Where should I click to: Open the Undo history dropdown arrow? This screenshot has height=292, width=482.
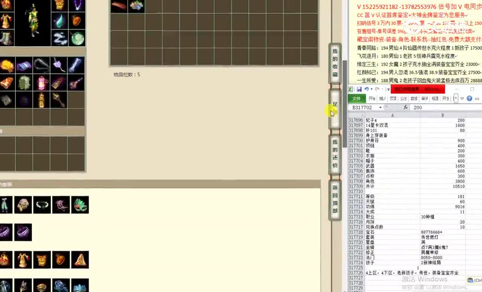coord(371,89)
